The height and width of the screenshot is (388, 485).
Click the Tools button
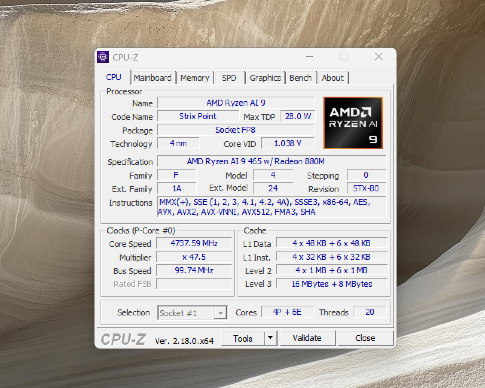pos(243,338)
